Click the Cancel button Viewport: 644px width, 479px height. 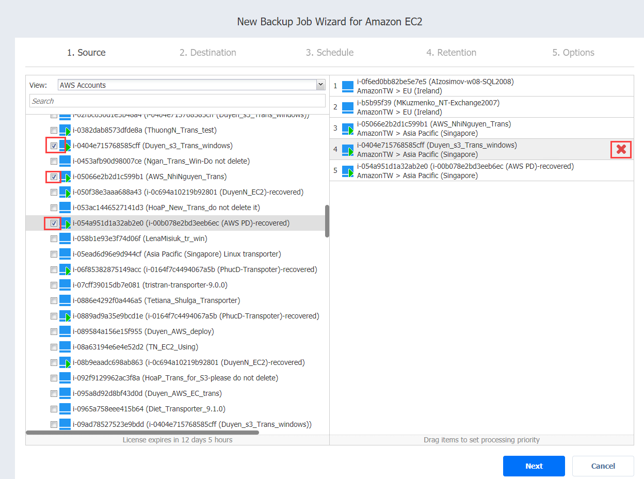[603, 466]
